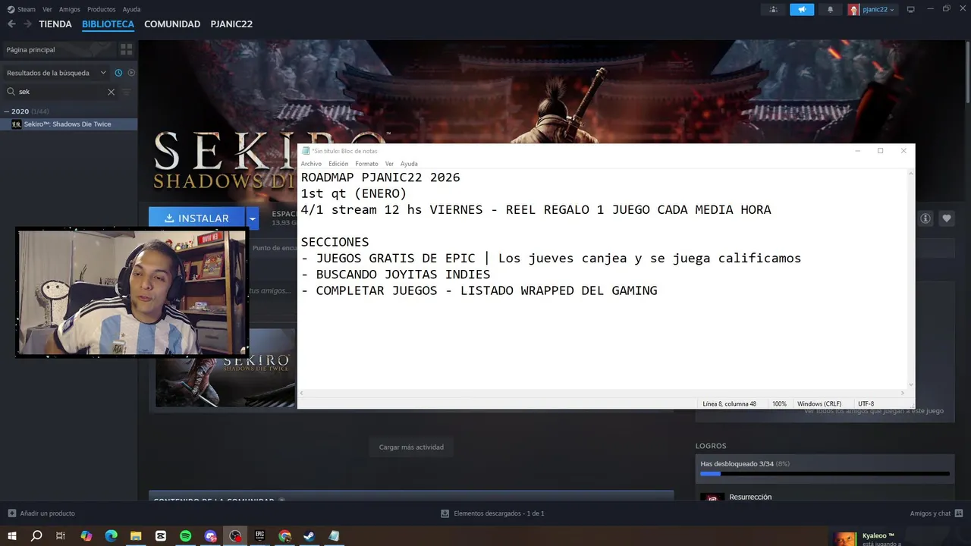Toggle ready-to-play filter icon

click(131, 73)
